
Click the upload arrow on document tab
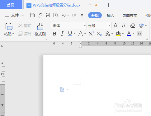tap(90, 5)
